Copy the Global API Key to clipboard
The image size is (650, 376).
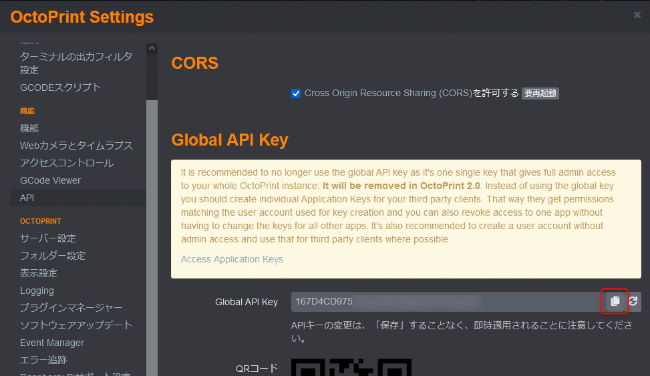coord(615,301)
